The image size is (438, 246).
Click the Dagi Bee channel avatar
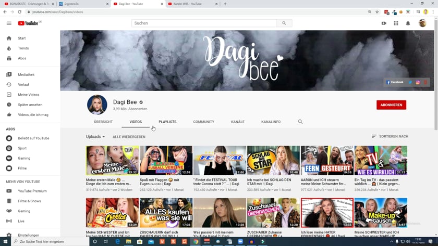(97, 105)
